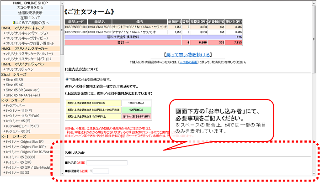The height and width of the screenshot is (182, 320).
Task: Click the 郵便番号 input field
Action: tap(101, 171)
